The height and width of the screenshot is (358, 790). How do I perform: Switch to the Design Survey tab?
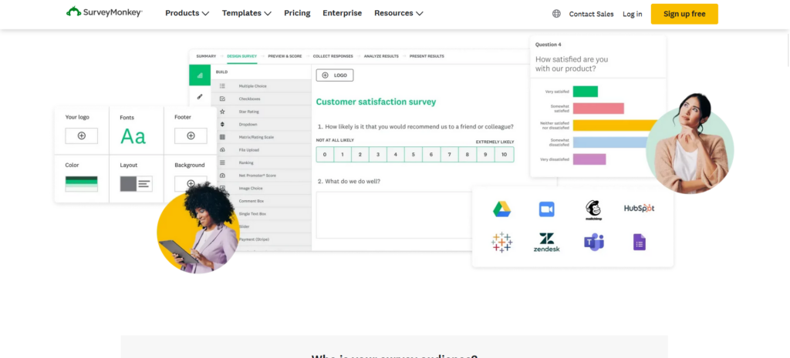(x=241, y=56)
